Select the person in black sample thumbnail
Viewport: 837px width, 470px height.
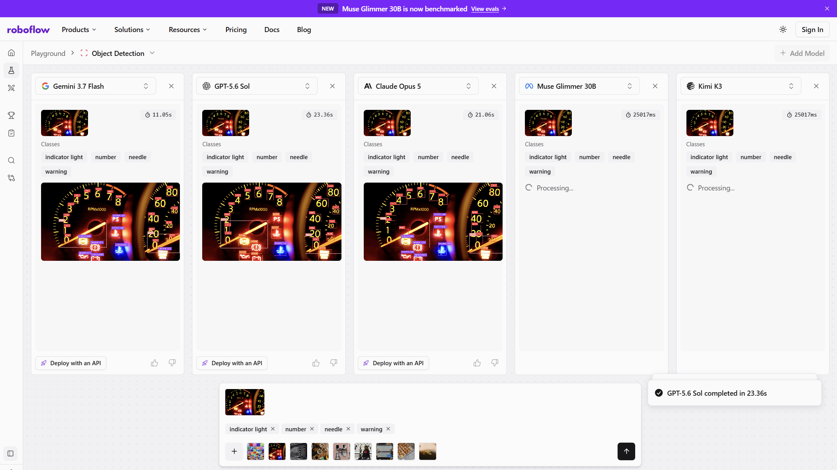click(363, 451)
